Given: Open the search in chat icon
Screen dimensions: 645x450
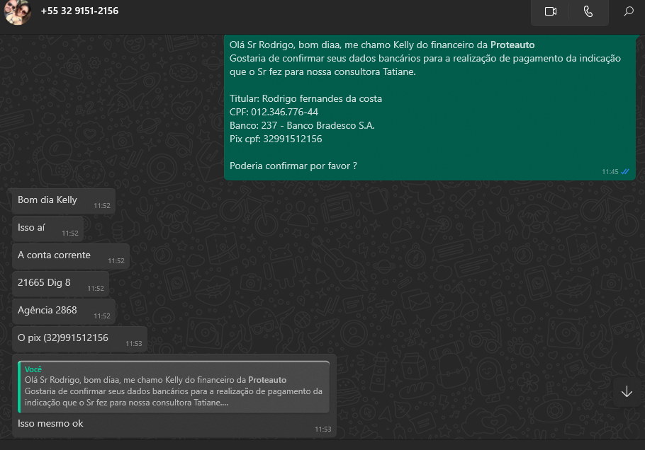Looking at the screenshot, I should tap(628, 11).
